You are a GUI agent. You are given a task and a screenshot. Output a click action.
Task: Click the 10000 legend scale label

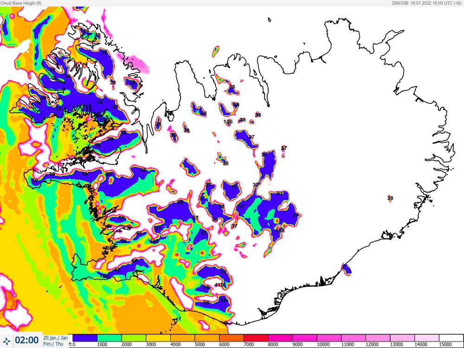(323, 344)
